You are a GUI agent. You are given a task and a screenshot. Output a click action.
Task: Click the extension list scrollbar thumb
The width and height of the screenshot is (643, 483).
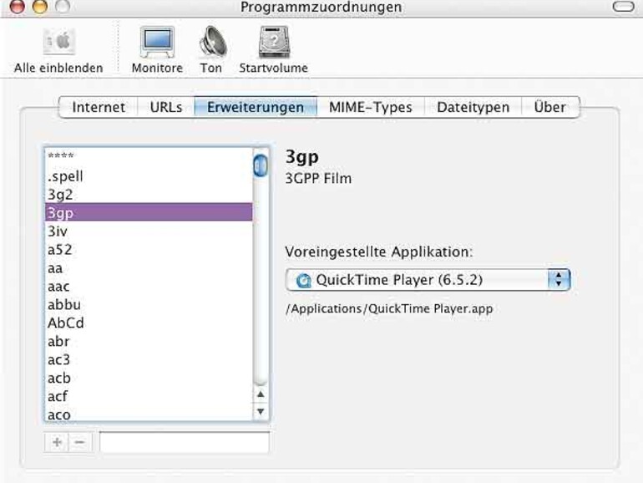[261, 165]
